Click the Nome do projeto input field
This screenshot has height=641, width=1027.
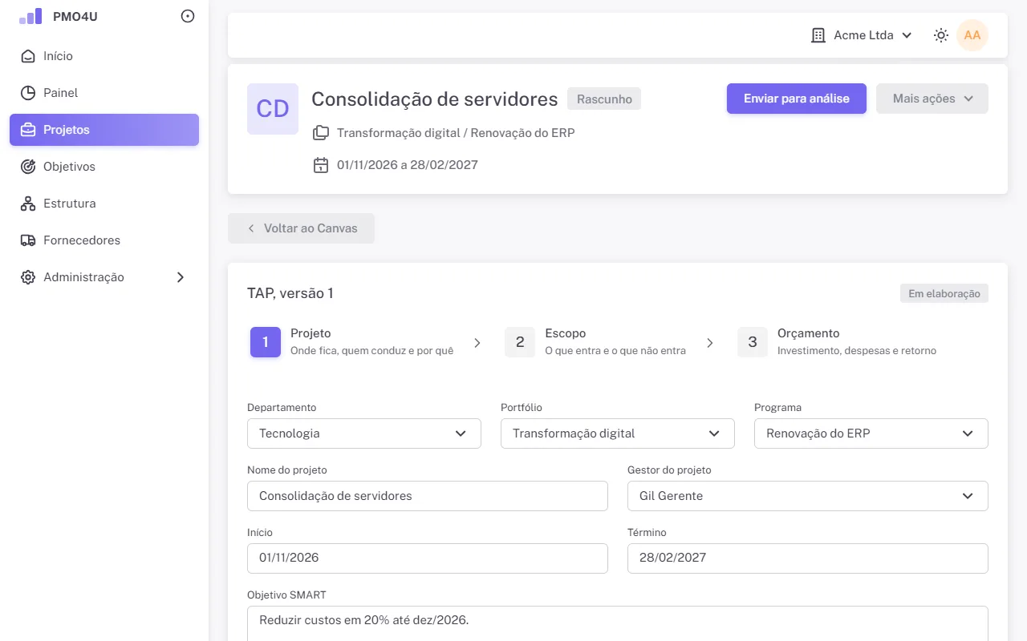(x=428, y=496)
